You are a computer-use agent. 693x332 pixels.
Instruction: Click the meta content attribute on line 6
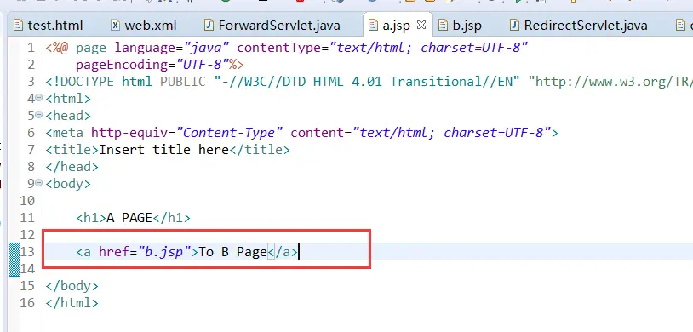[x=318, y=132]
